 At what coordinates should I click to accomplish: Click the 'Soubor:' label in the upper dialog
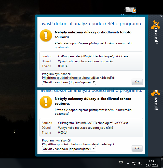pyautogui.click(x=47, y=56)
